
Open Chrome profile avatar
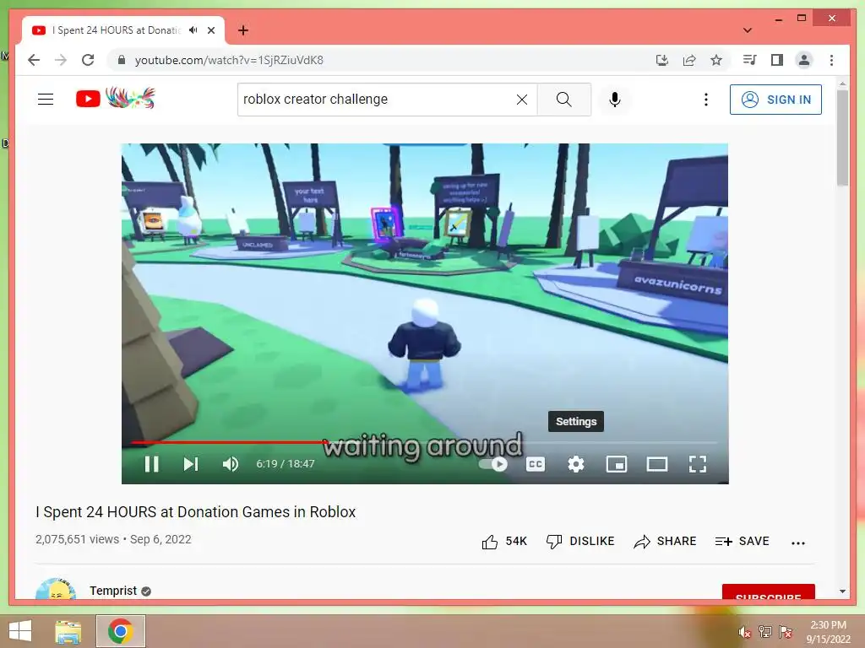pos(804,60)
